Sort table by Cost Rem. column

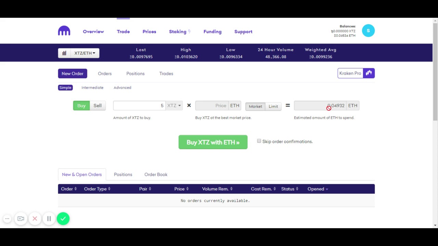[x=263, y=189]
